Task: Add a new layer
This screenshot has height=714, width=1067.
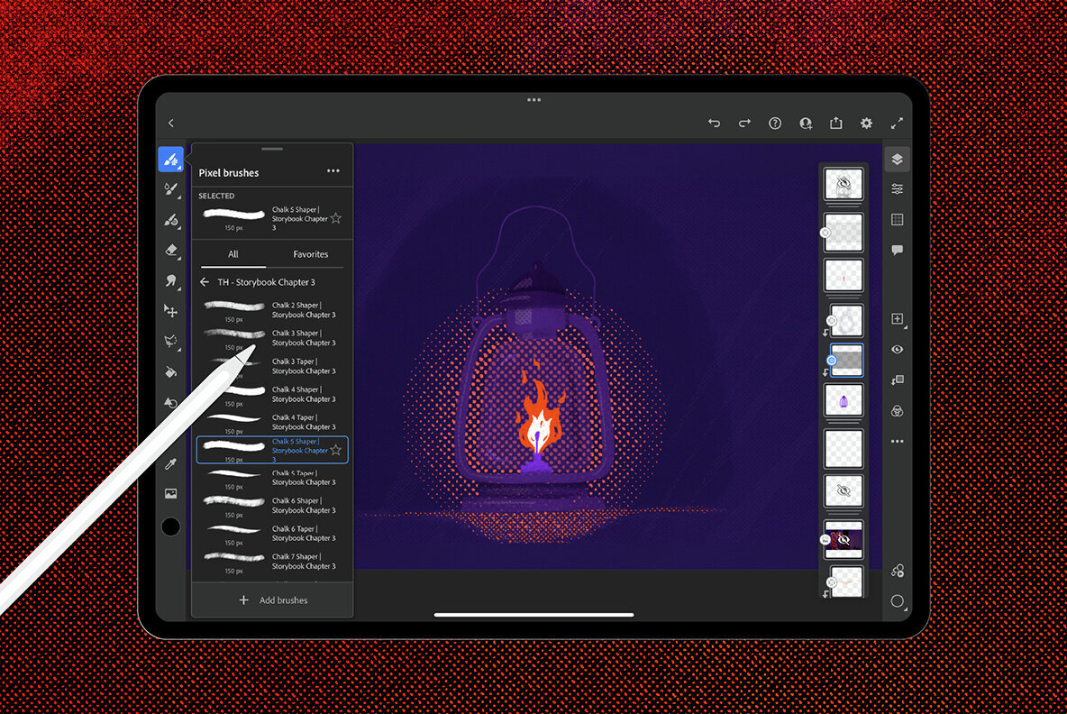Action: tap(897, 319)
